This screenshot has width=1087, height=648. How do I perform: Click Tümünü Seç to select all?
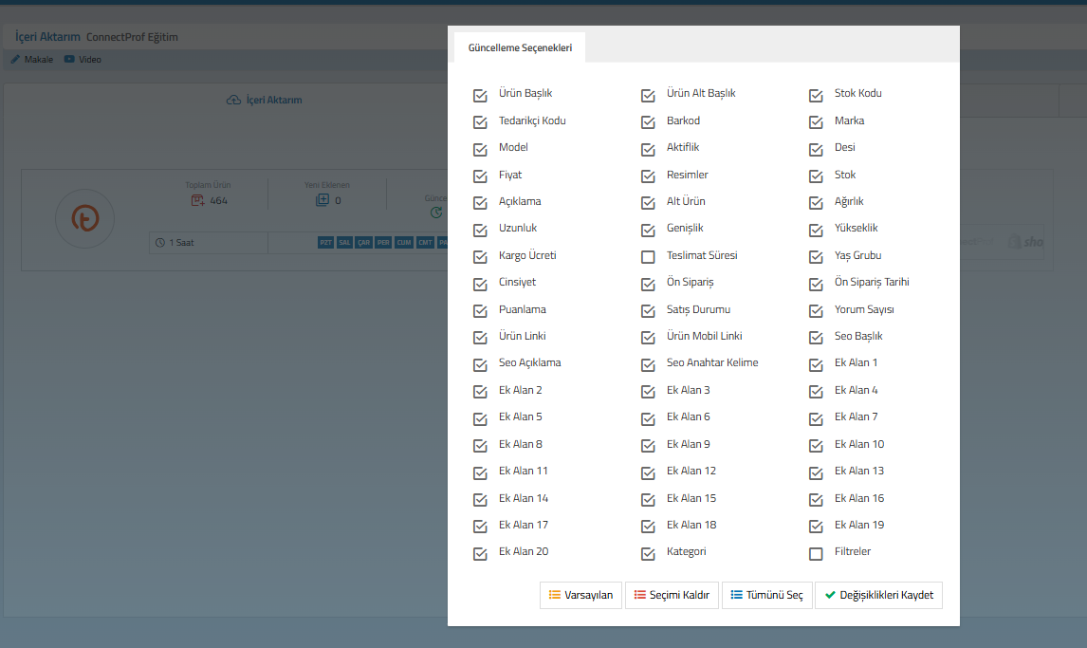click(766, 595)
